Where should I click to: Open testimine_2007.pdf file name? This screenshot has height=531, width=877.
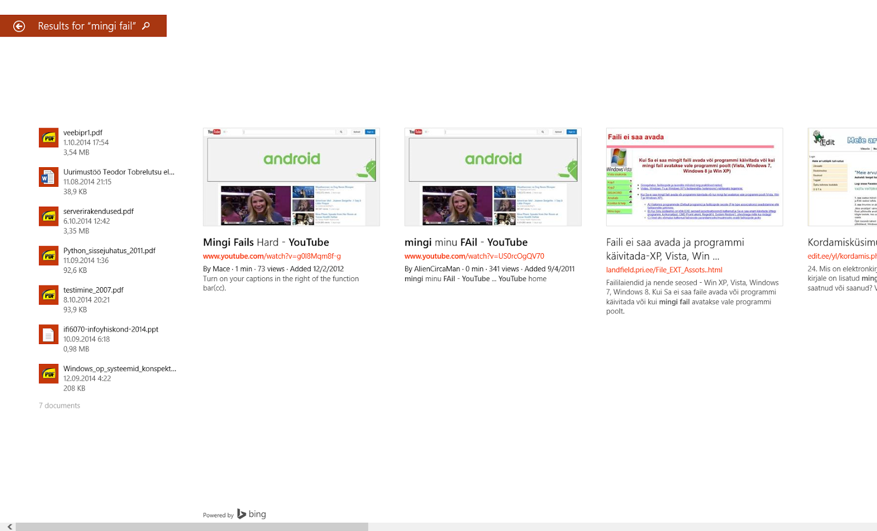[x=94, y=290]
